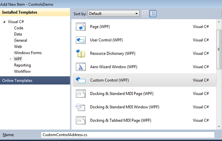The width and height of the screenshot is (222, 141).
Task: Switch to medium icons list view
Action: 153,14
